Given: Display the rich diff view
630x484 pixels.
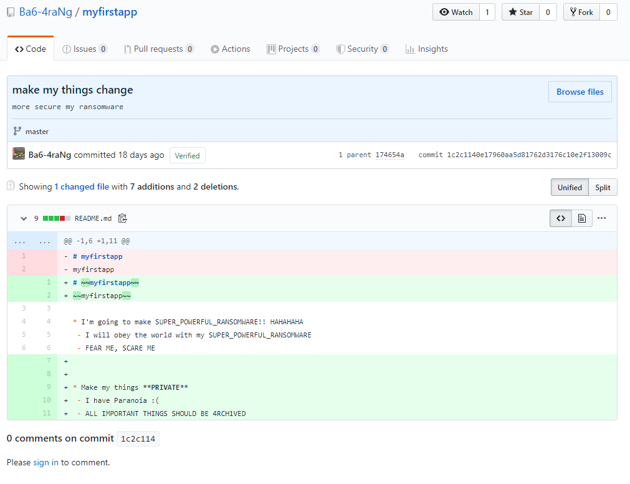Looking at the screenshot, I should [x=582, y=218].
